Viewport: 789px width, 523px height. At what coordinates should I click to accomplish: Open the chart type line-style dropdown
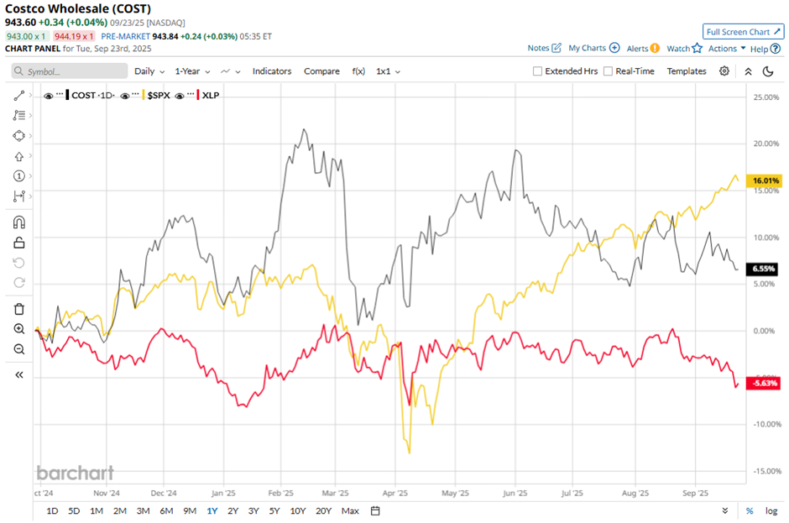point(230,71)
